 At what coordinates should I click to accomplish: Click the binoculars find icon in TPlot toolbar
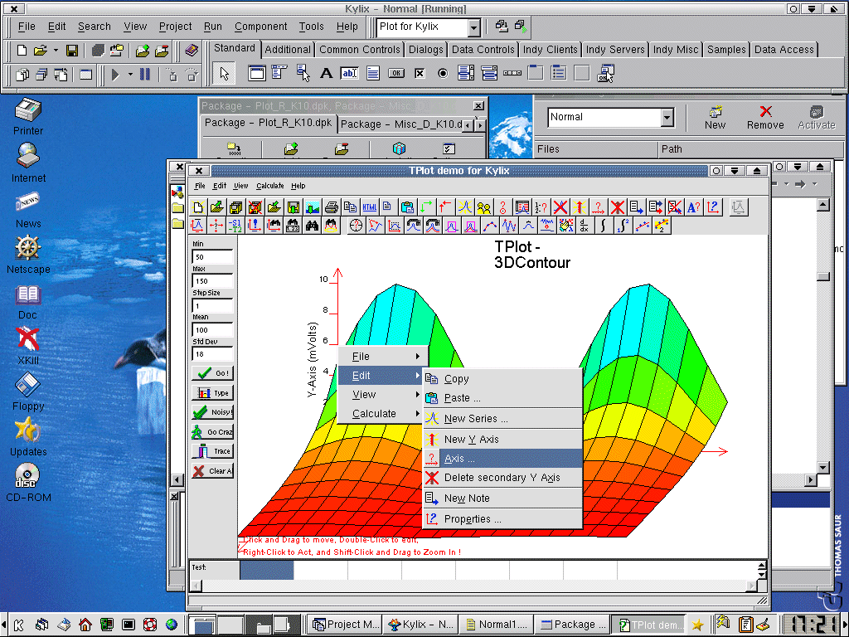tap(313, 226)
